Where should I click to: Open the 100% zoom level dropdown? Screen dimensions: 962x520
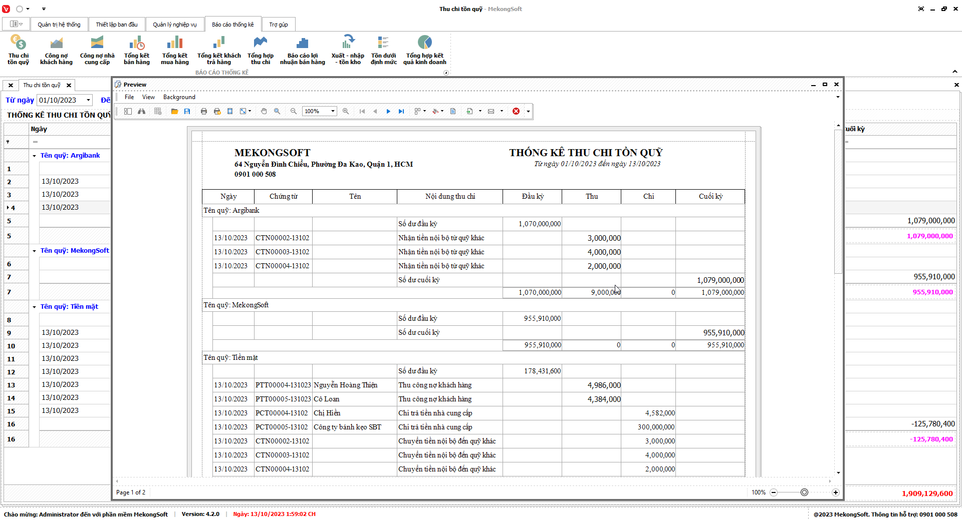pyautogui.click(x=333, y=112)
